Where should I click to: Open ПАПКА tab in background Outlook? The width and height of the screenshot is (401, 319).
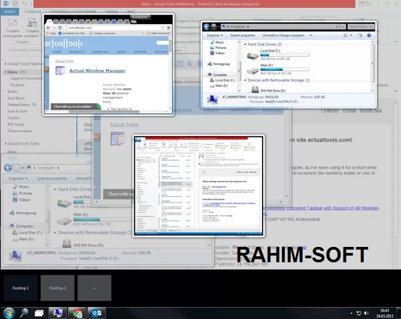[112, 12]
